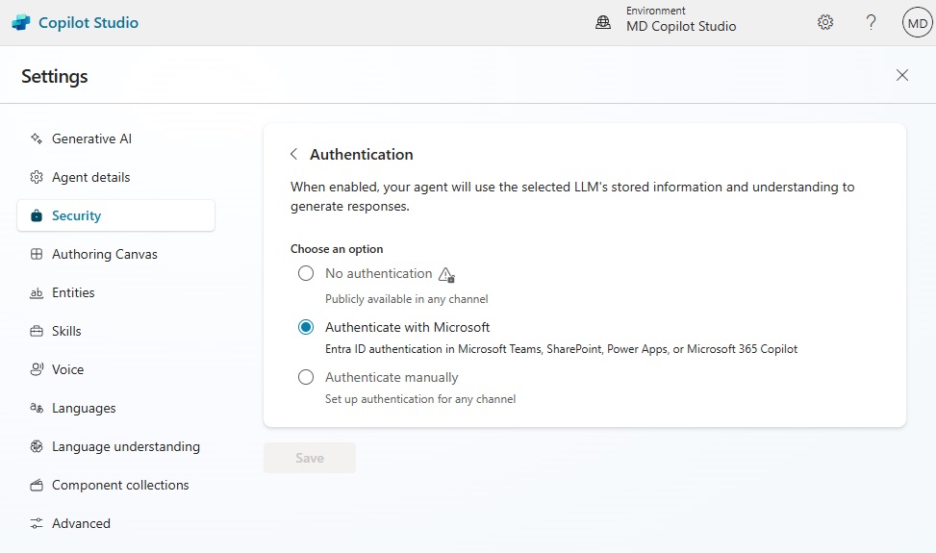936x553 pixels.
Task: Click the Agent details gear icon
Action: pos(37,177)
